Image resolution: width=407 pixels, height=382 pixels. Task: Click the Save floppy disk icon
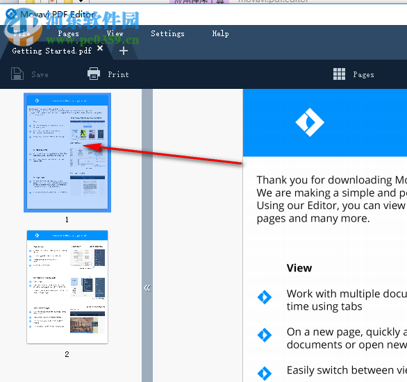point(17,74)
